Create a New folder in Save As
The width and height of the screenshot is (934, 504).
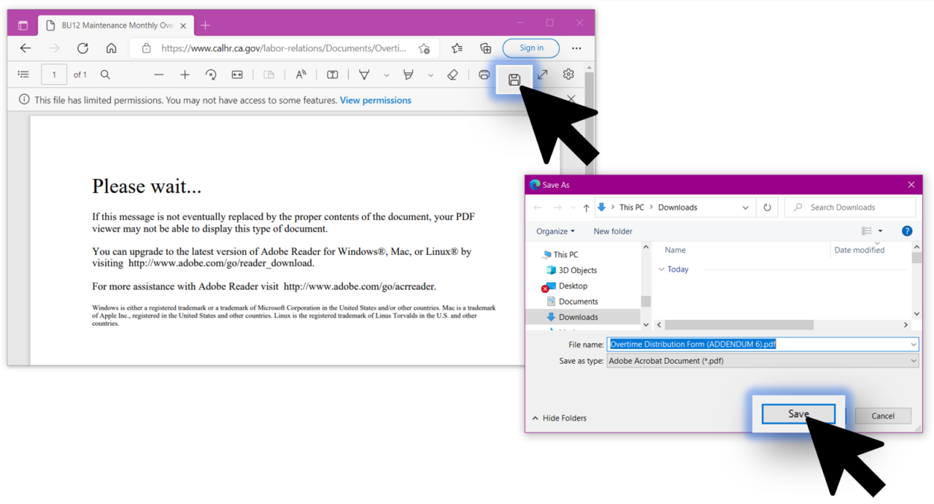tap(612, 231)
